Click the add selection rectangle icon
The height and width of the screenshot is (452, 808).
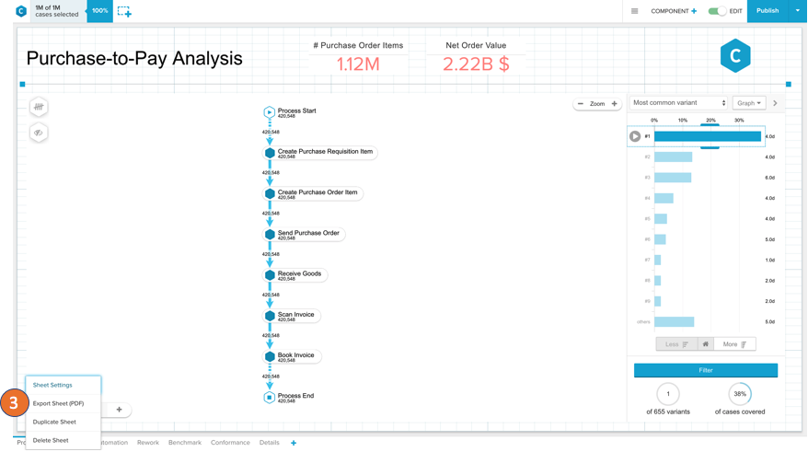tap(124, 11)
